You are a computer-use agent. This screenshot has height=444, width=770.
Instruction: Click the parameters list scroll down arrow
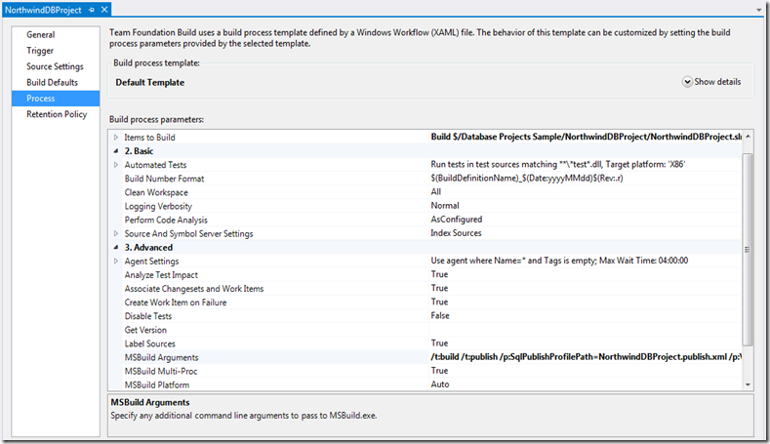tap(748, 384)
